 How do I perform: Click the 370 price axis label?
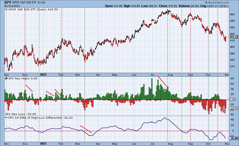click(232, 66)
